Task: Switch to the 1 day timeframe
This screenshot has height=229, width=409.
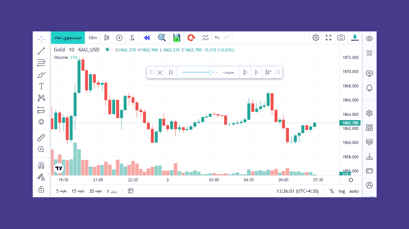Action: click(x=112, y=191)
